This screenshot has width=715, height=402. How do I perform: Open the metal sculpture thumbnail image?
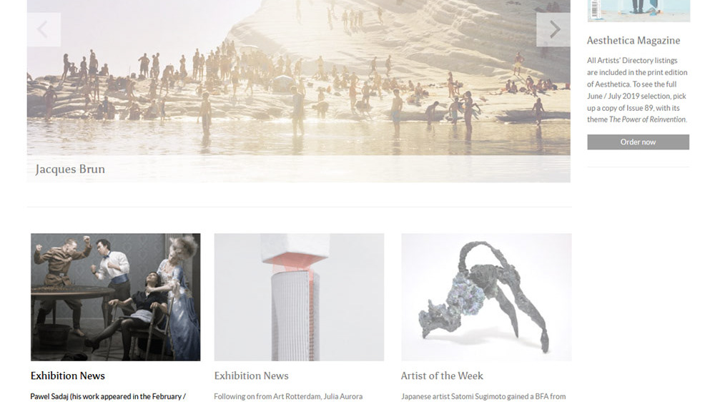click(x=486, y=297)
